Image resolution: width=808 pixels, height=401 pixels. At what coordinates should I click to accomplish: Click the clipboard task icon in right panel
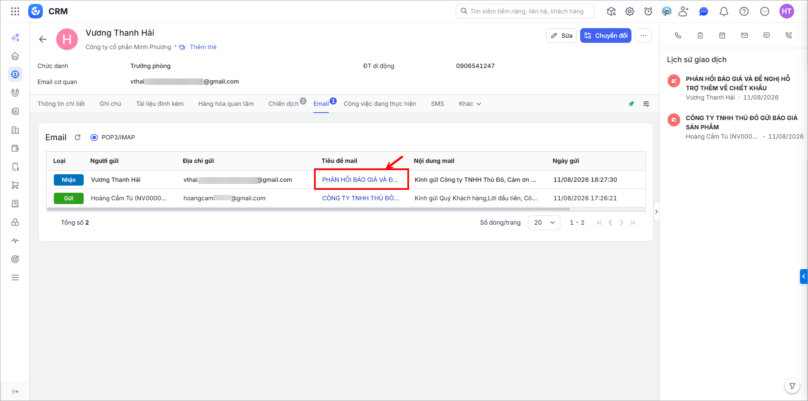click(700, 35)
